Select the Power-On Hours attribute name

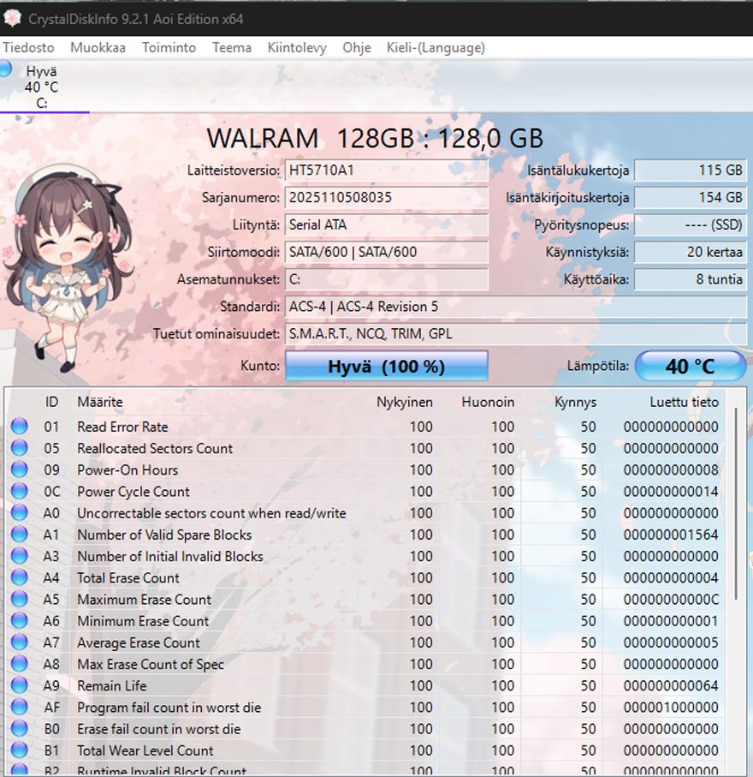point(127,469)
